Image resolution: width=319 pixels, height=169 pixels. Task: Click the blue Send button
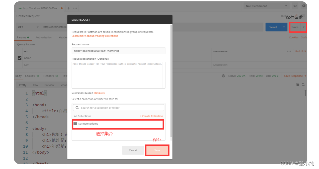(x=273, y=27)
